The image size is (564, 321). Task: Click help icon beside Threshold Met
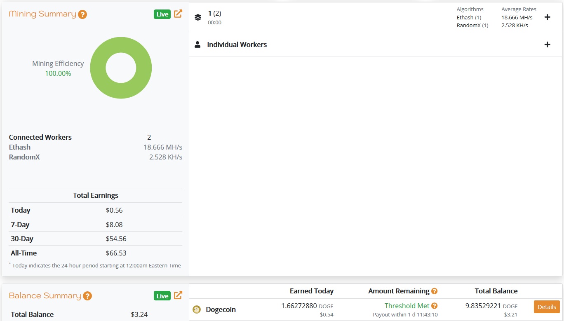(434, 306)
